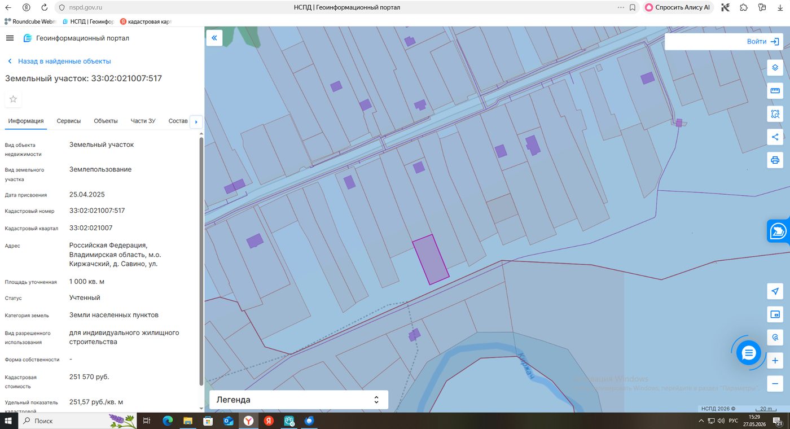Viewport: 790px width, 429px height.
Task: Share the current map view
Action: [x=775, y=137]
